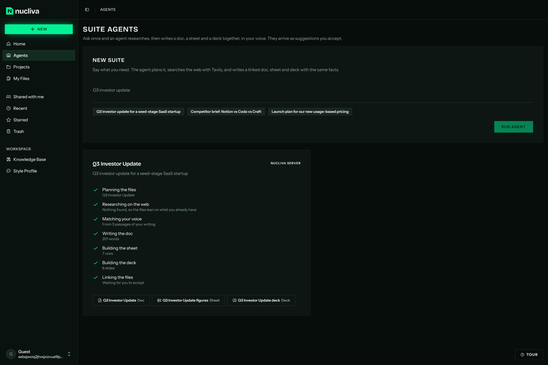This screenshot has width=548, height=365.
Task: Open the Q3 Investor Update Doc
Action: click(121, 300)
